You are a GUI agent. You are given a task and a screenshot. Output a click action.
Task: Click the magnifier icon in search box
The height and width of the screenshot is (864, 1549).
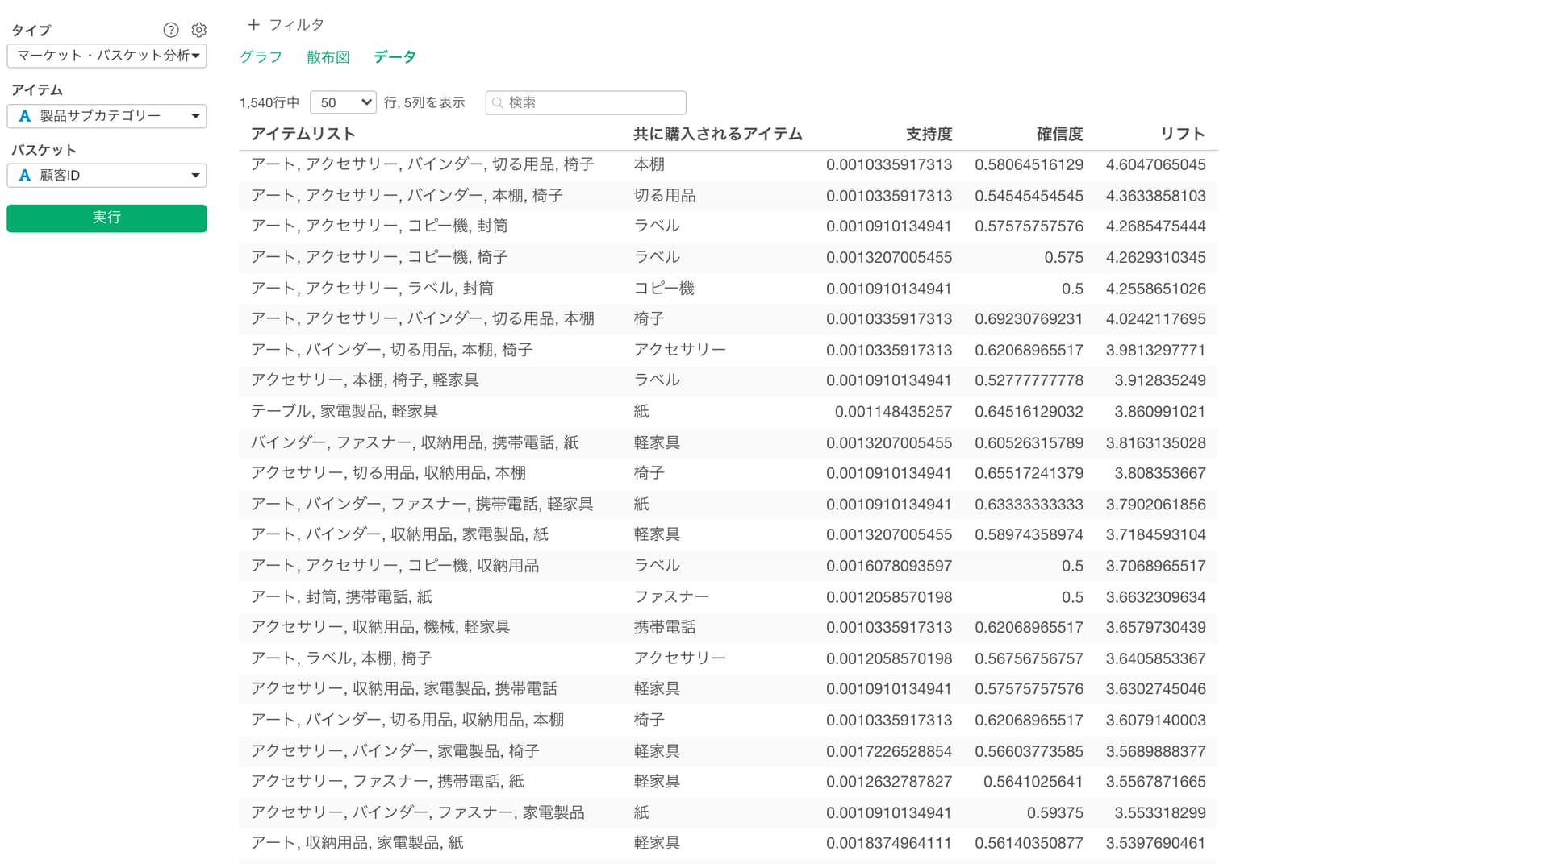[x=498, y=103]
